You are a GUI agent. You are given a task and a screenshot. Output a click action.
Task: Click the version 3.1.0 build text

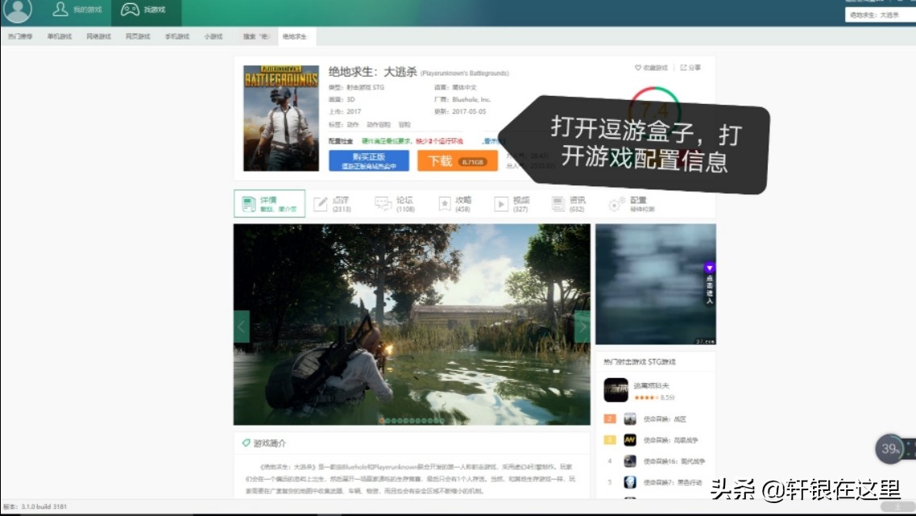tap(35, 506)
